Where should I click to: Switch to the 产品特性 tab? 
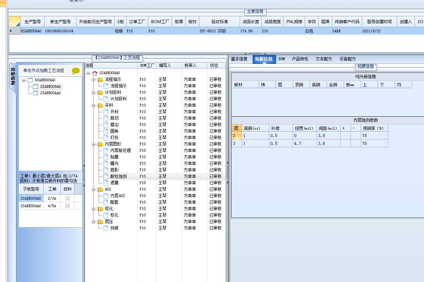pyautogui.click(x=300, y=59)
